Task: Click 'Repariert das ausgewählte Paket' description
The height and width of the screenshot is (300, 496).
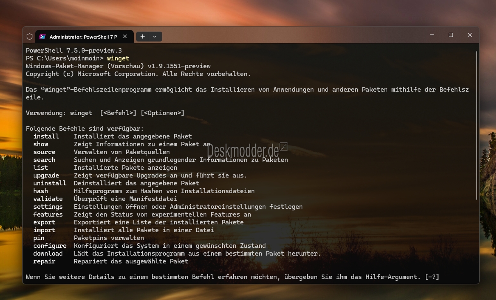Action: (131, 261)
